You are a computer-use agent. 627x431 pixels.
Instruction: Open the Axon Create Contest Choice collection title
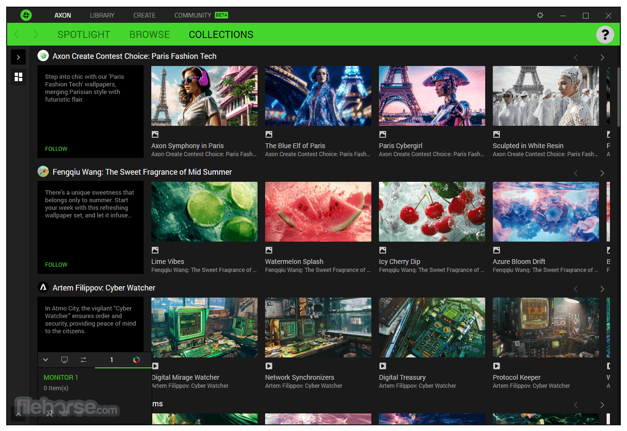click(134, 56)
